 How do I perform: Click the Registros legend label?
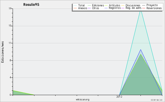[x=115, y=8]
